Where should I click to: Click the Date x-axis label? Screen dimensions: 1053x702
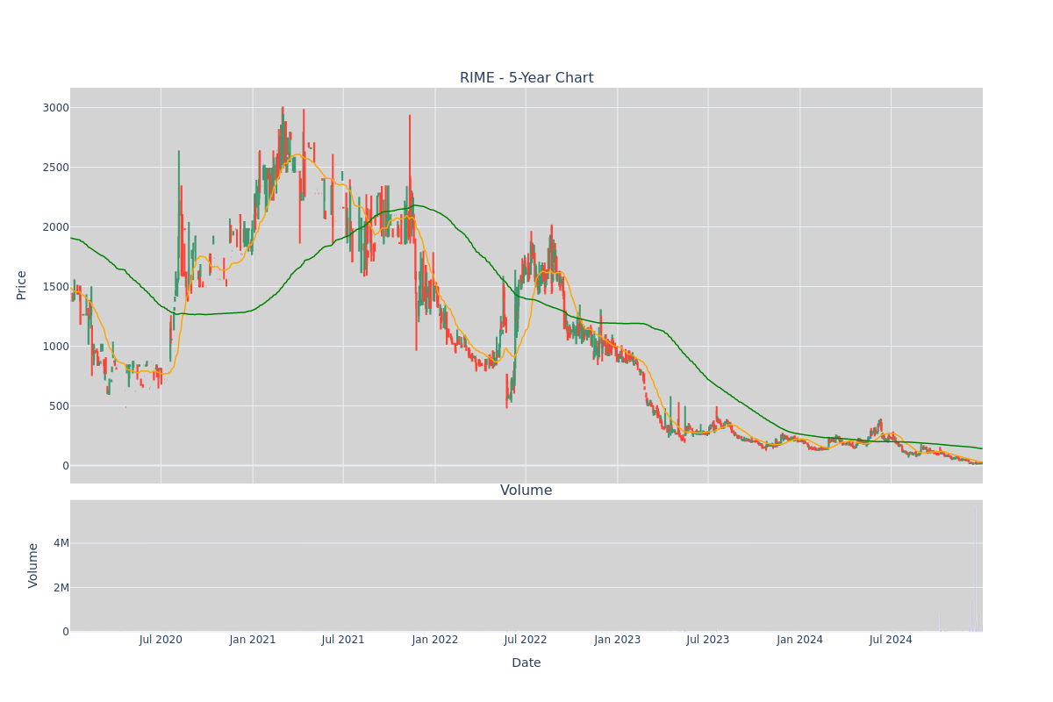point(526,663)
